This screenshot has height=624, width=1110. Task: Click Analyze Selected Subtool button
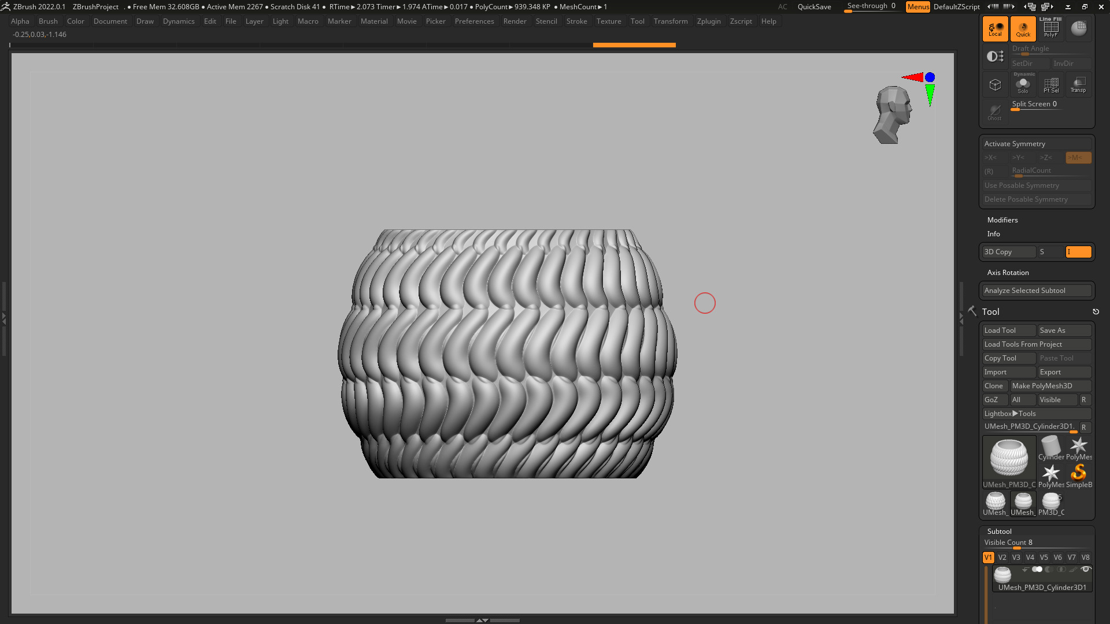pyautogui.click(x=1037, y=291)
